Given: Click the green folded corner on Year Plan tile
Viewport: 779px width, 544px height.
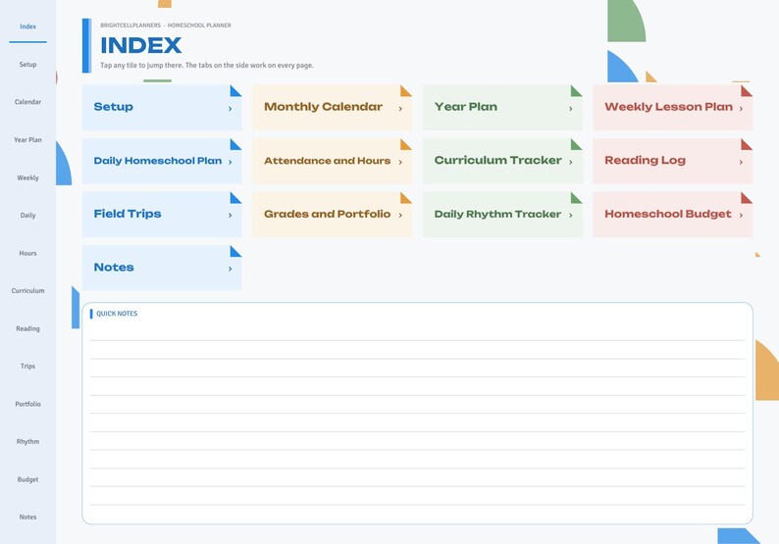Looking at the screenshot, I should (x=576, y=91).
